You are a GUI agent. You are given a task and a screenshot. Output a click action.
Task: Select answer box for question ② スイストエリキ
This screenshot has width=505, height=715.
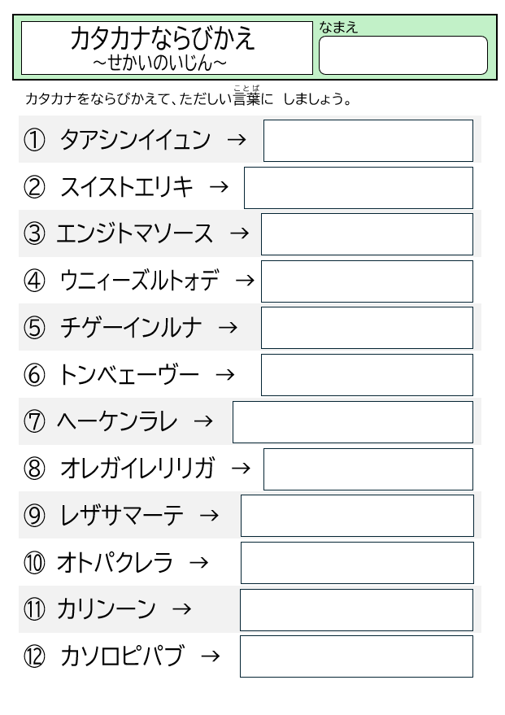(x=359, y=188)
